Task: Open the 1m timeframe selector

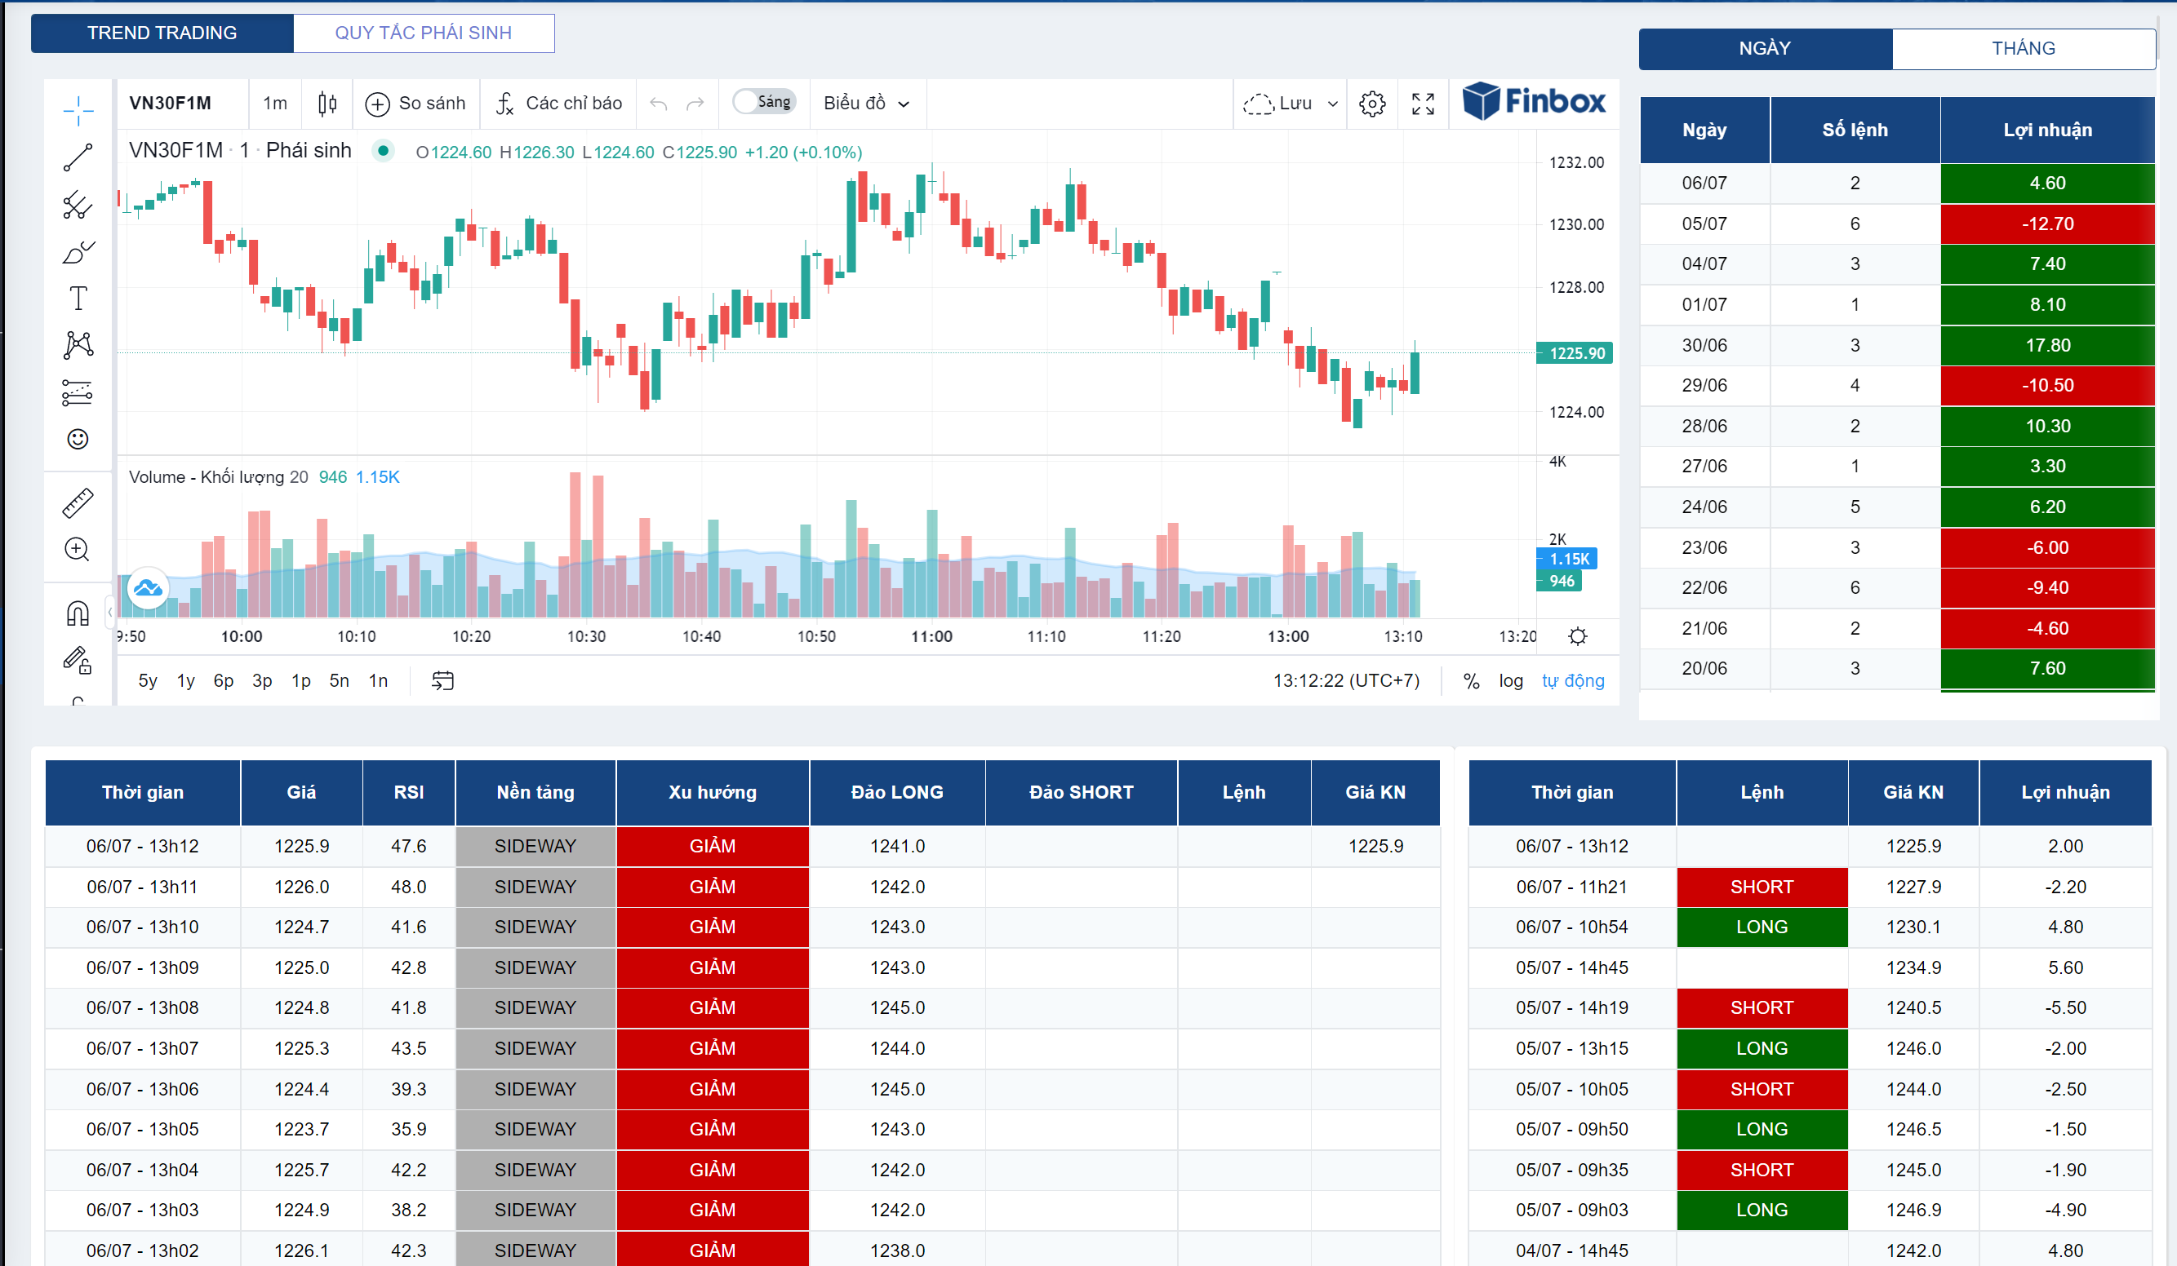Action: (275, 104)
